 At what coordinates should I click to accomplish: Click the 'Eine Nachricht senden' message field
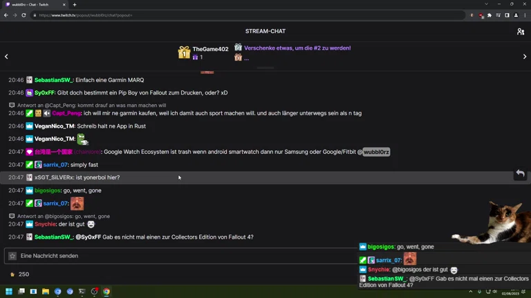coord(180,256)
